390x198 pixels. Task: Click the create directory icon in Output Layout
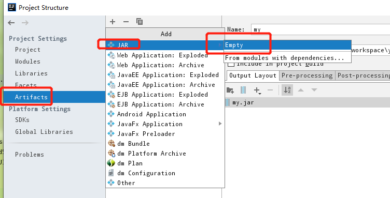[x=230, y=90]
